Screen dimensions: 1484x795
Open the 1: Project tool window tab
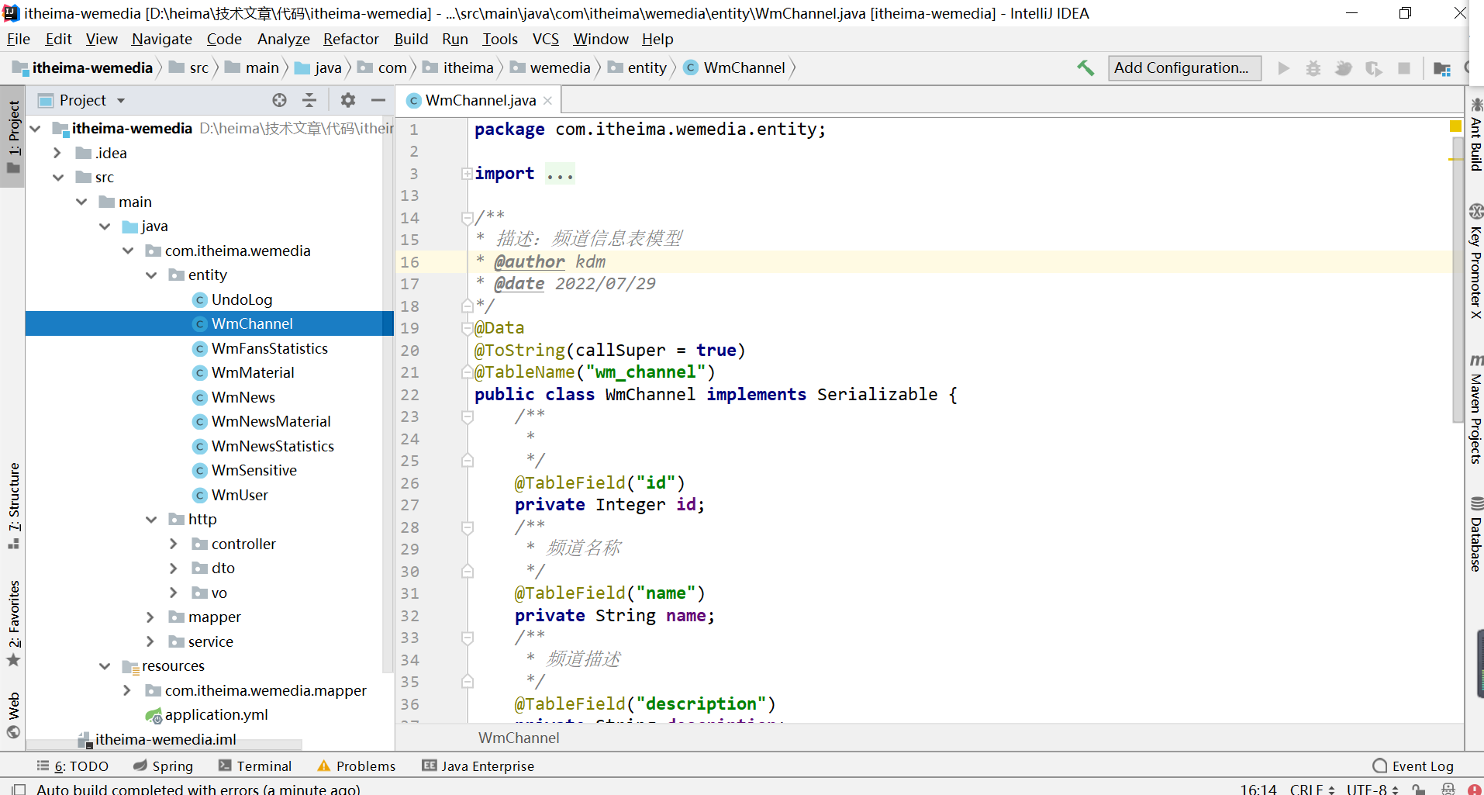[13, 137]
